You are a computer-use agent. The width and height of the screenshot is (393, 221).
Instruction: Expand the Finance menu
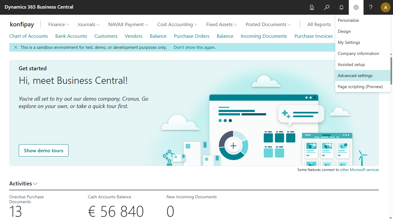[x=59, y=25]
